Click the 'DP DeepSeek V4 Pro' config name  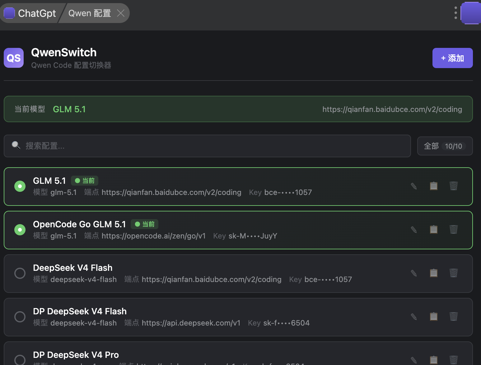[76, 355]
